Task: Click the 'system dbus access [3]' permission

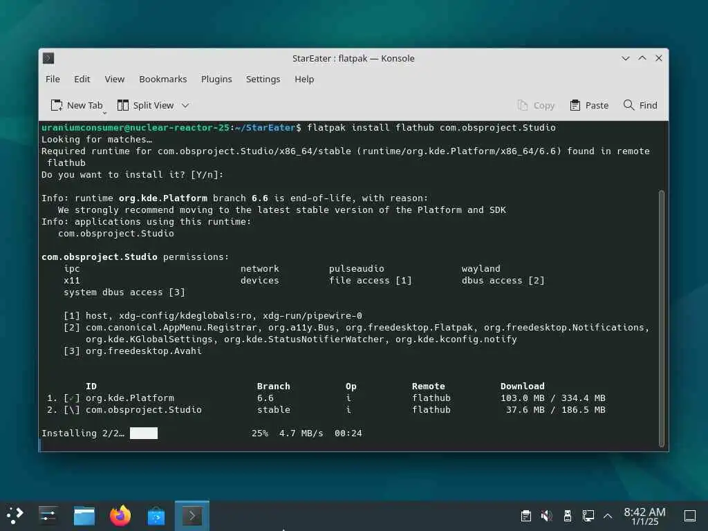Action: tap(124, 292)
